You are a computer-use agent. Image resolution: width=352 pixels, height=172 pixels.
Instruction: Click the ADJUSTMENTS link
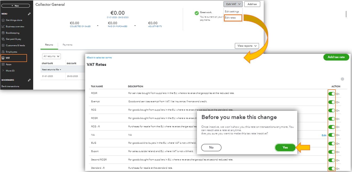(x=155, y=26)
